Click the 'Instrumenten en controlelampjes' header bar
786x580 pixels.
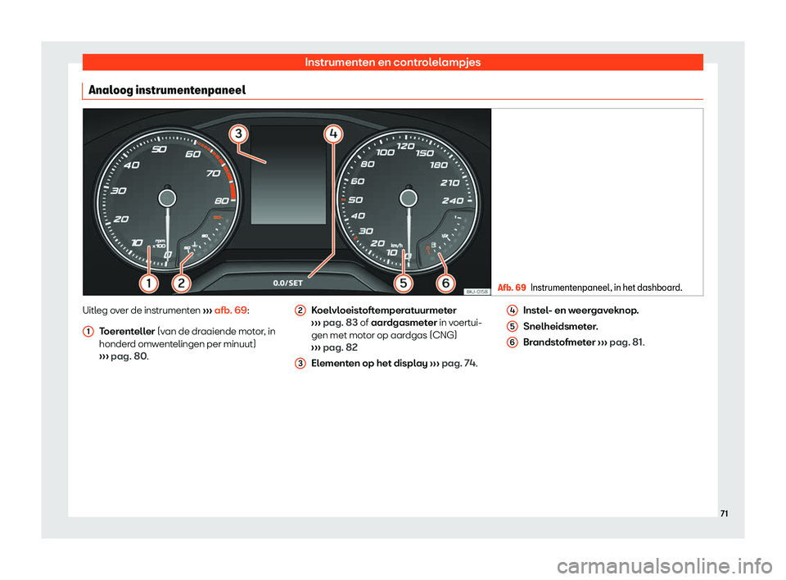tap(392, 61)
